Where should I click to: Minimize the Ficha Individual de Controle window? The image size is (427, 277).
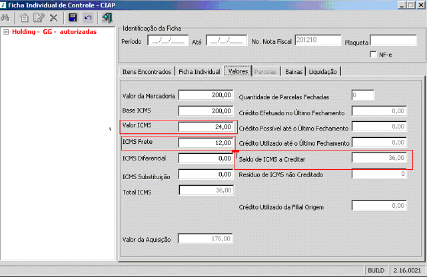coord(402,5)
